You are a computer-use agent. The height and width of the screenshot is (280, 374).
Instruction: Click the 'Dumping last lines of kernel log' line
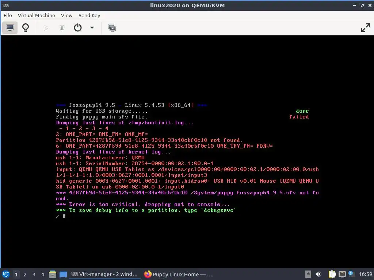click(113, 152)
